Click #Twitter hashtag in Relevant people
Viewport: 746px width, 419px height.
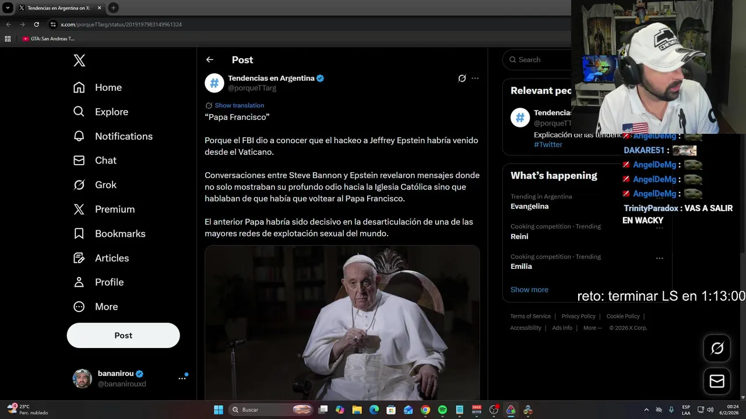coord(548,144)
